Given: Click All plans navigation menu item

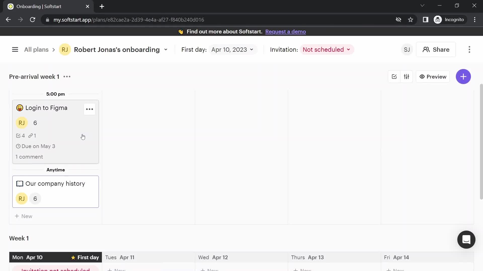Looking at the screenshot, I should point(36,50).
